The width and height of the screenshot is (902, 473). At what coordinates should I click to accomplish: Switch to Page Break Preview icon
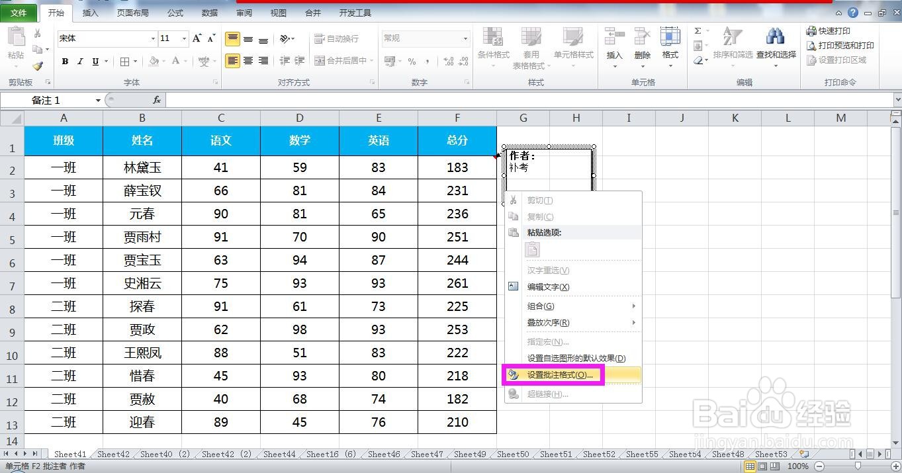(x=775, y=466)
